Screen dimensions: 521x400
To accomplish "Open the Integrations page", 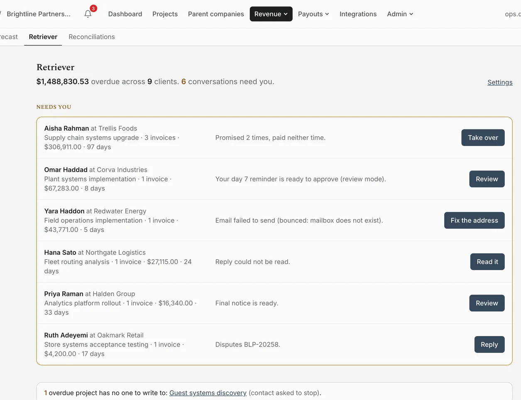I will click(358, 14).
